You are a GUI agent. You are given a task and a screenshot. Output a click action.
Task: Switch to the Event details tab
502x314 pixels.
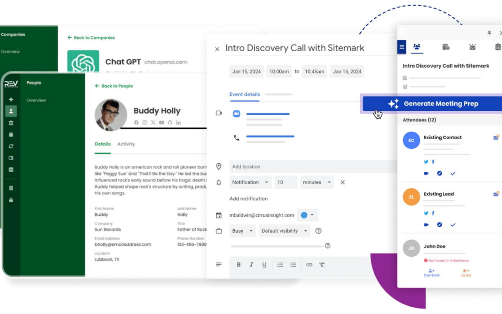coord(244,94)
